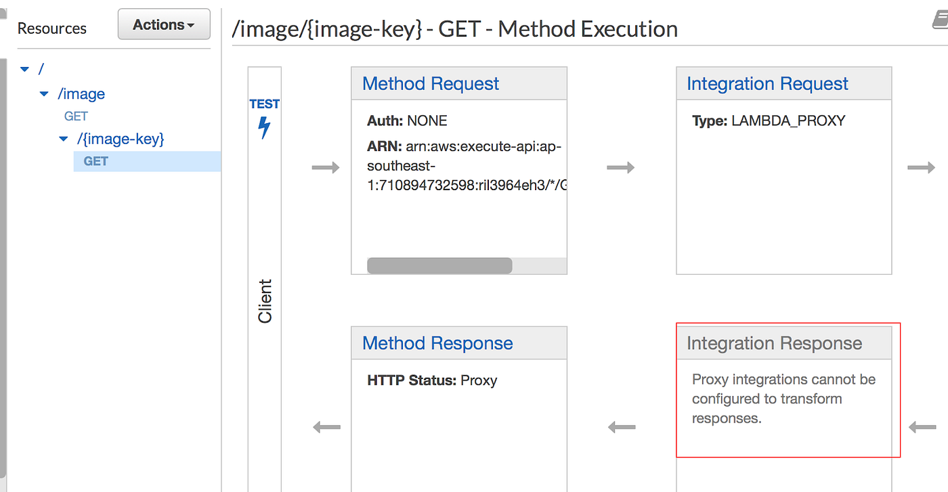The image size is (948, 492).
Task: Collapse the /{image-key} resource node
Action: pos(62,138)
